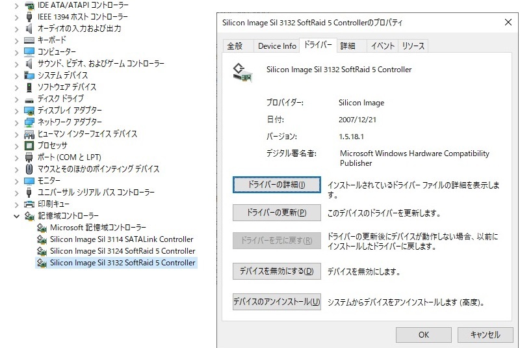Select Microsoft 記憶域コントローラー entry
This screenshot has width=520, height=348.
98,228
